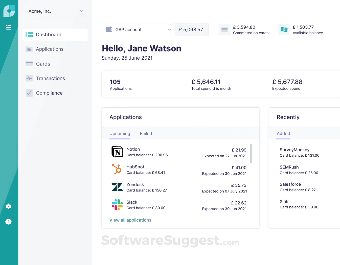Viewport: 340px width, 265px height.
Task: Select the Cards icon in the sidebar
Action: click(29, 64)
